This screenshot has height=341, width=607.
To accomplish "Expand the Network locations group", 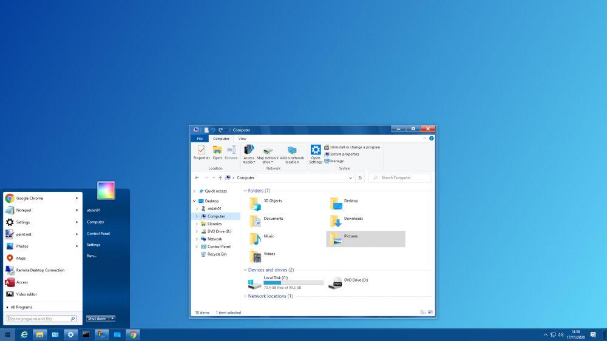I will 245,296.
